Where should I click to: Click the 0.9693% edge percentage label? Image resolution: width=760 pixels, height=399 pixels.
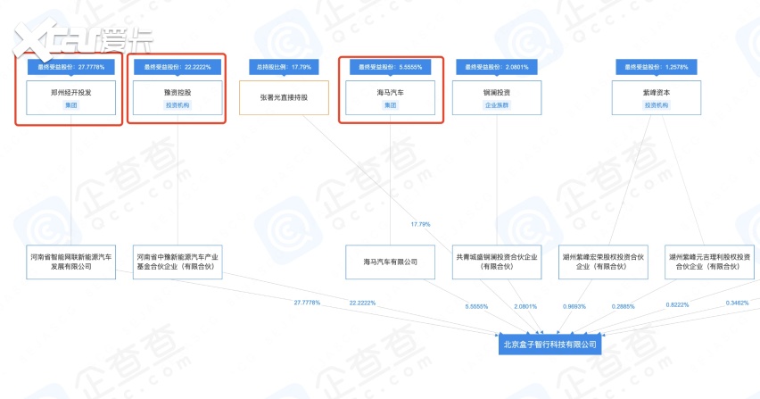574,306
